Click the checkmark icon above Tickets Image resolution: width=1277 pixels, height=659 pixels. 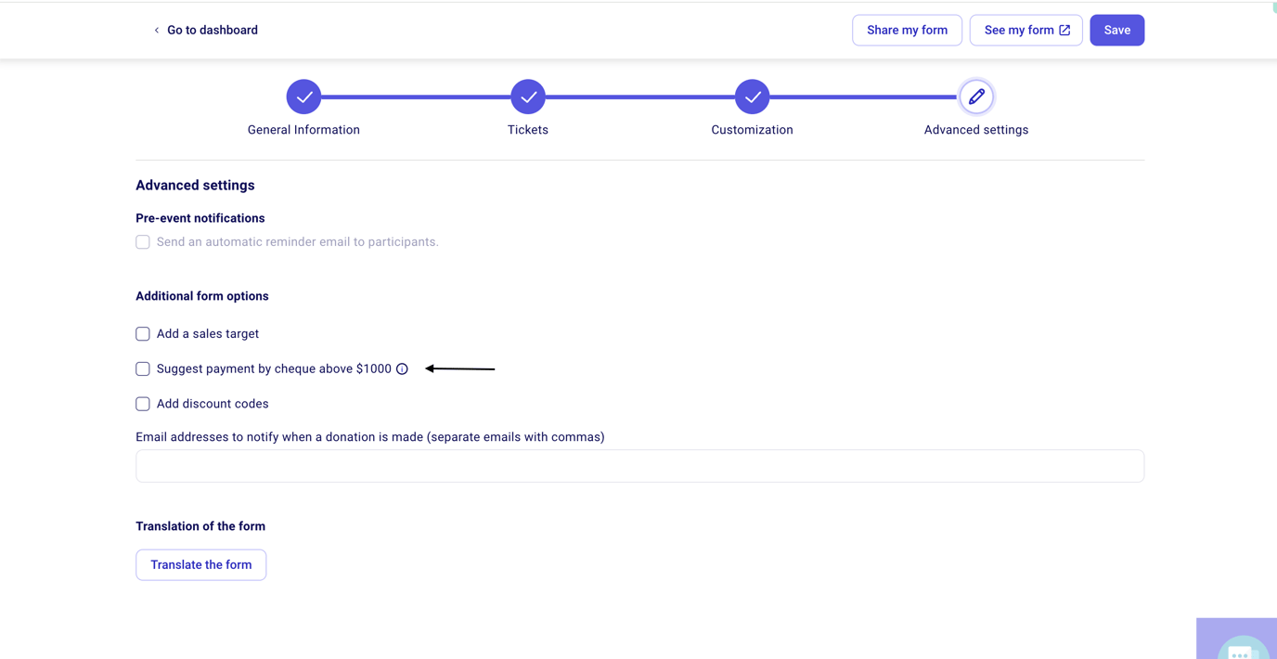[x=528, y=96]
